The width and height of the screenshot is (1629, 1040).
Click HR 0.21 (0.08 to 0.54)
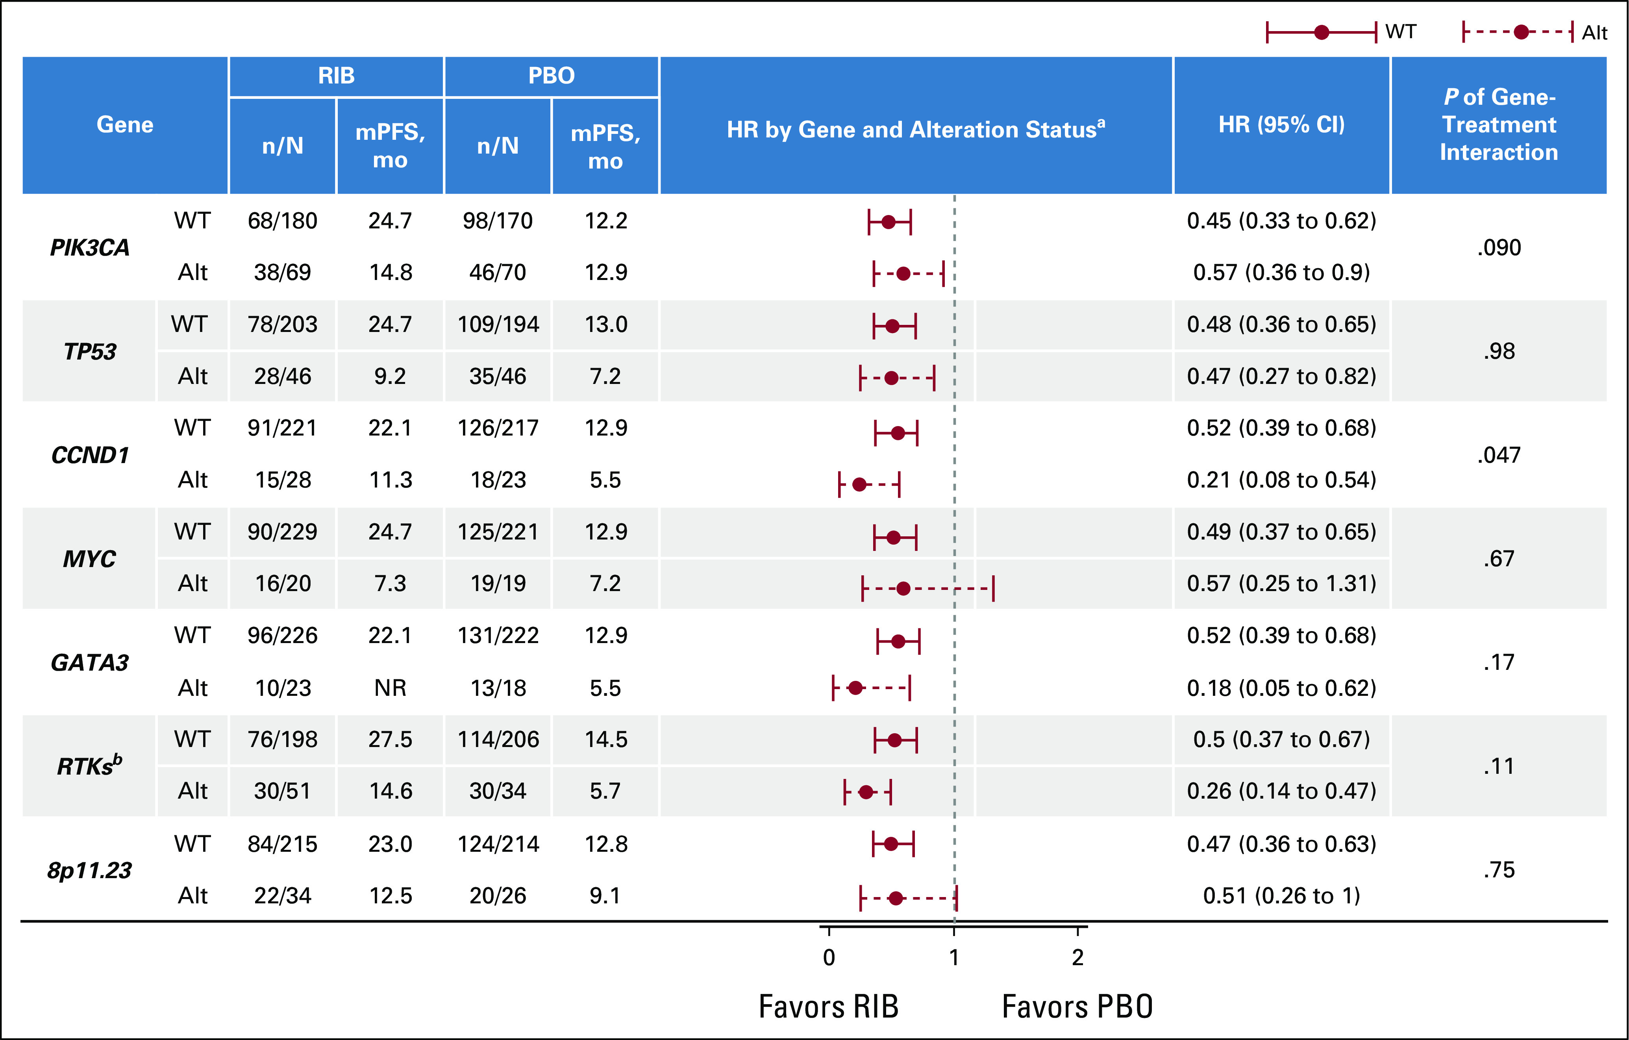1281,480
